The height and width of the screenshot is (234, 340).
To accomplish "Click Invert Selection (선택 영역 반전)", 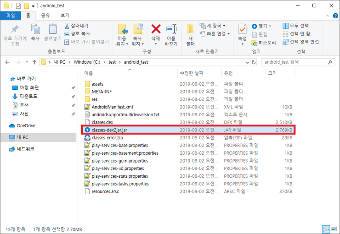I will click(300, 42).
